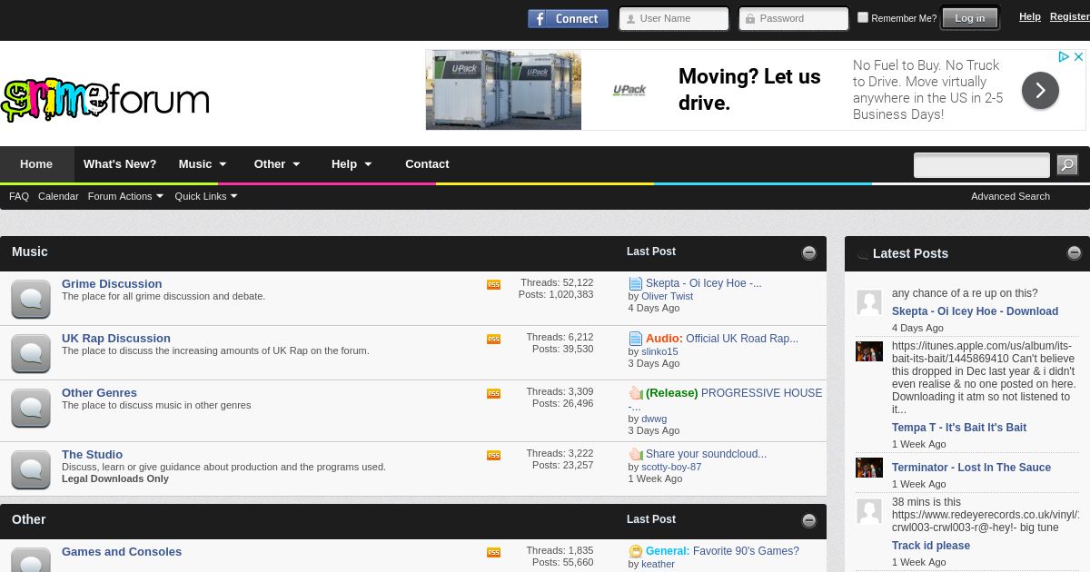The height and width of the screenshot is (572, 1090).
Task: Click the forum search input box
Action: pyautogui.click(x=982, y=165)
